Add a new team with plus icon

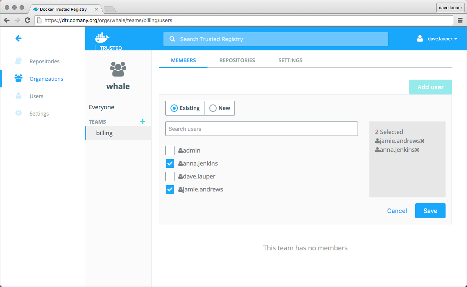(143, 121)
